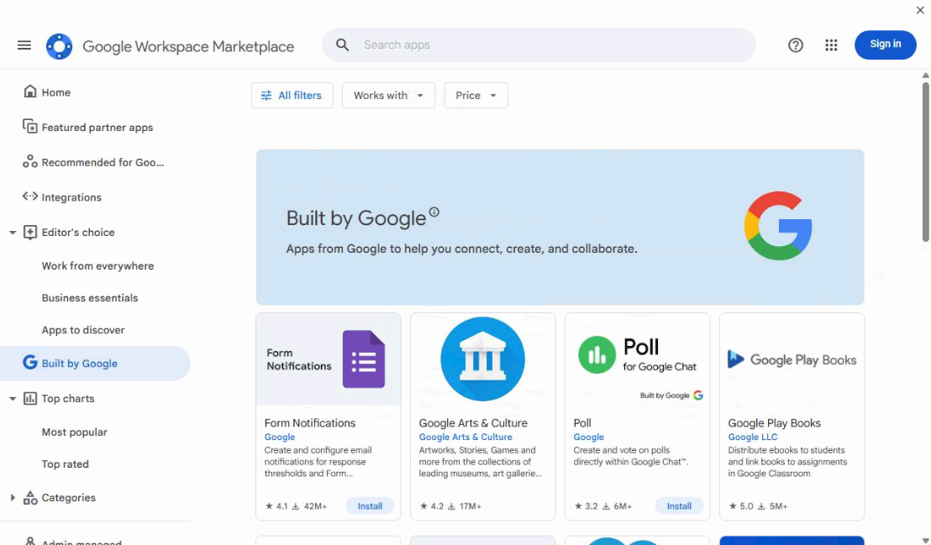Screen dimensions: 931x545
Task: Click the Featured partner apps icon
Action: click(29, 127)
